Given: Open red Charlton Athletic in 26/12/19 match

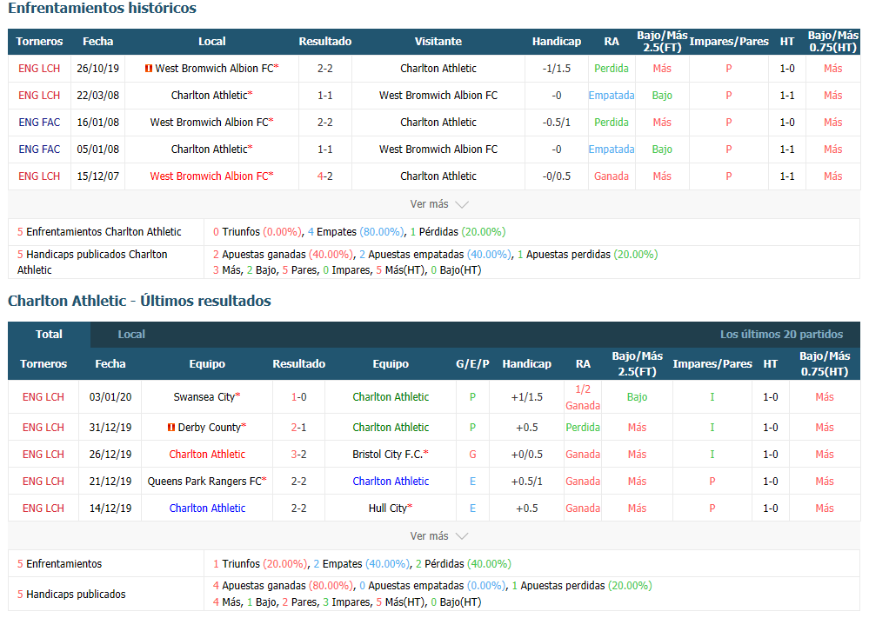Looking at the screenshot, I should 207,455.
